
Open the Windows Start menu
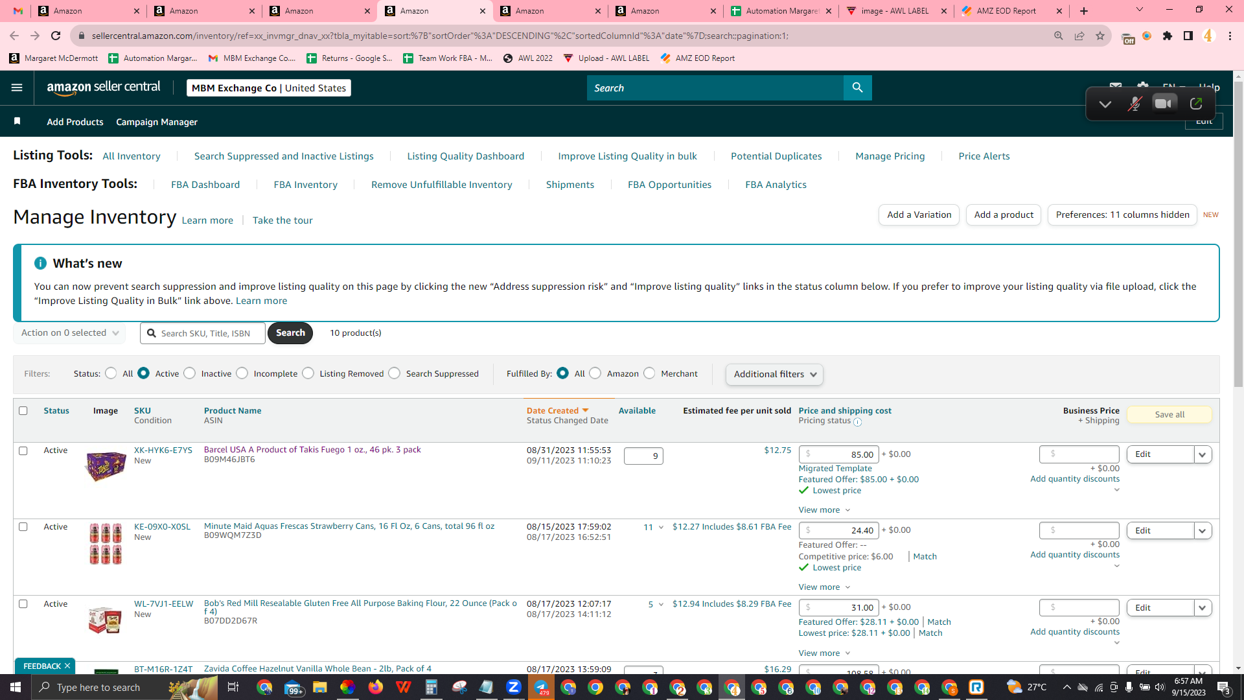pyautogui.click(x=16, y=687)
